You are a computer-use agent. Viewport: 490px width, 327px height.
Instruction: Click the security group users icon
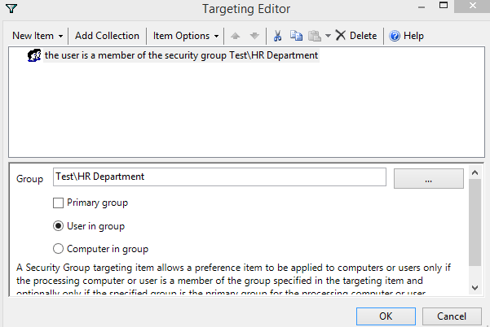(34, 55)
